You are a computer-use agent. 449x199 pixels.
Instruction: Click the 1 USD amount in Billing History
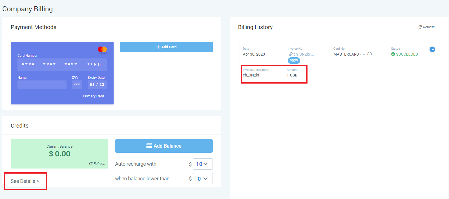point(292,75)
